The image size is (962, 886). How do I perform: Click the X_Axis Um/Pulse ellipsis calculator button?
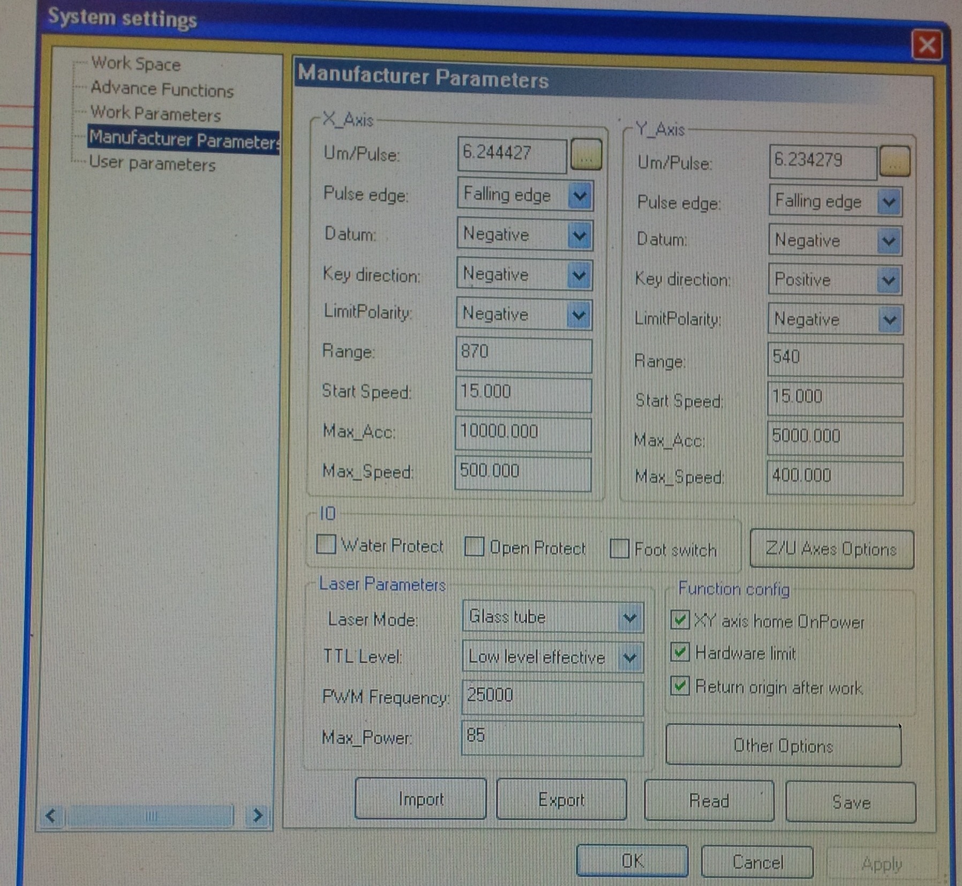586,155
